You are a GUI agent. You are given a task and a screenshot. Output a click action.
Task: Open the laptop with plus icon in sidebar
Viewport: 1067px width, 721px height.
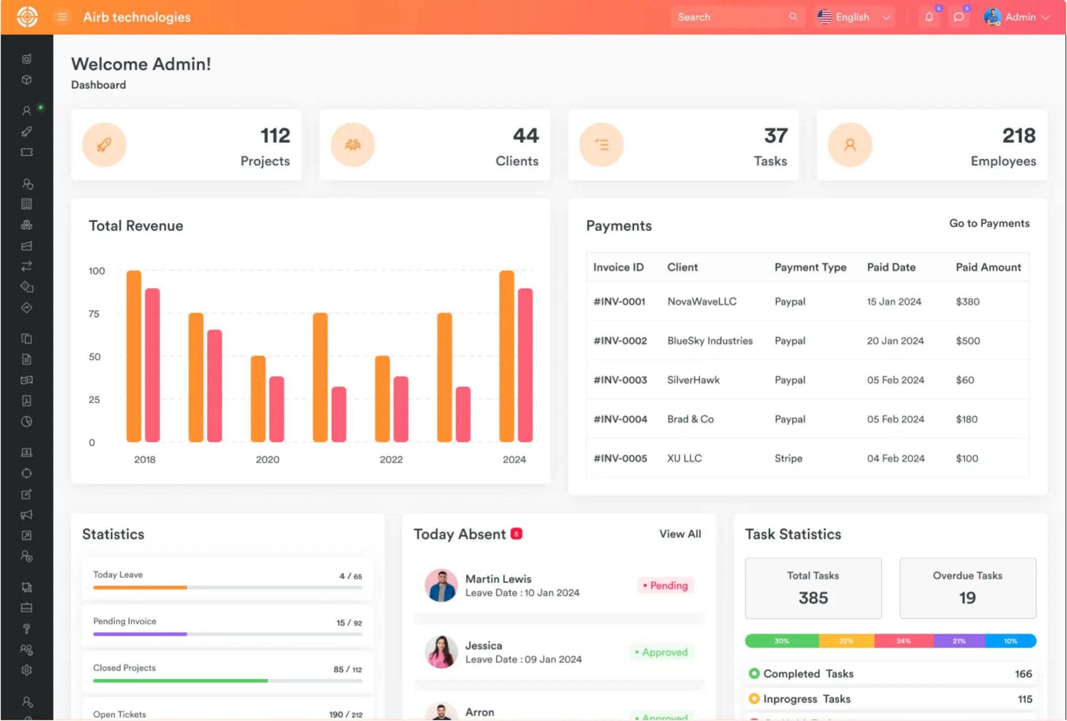point(27,452)
